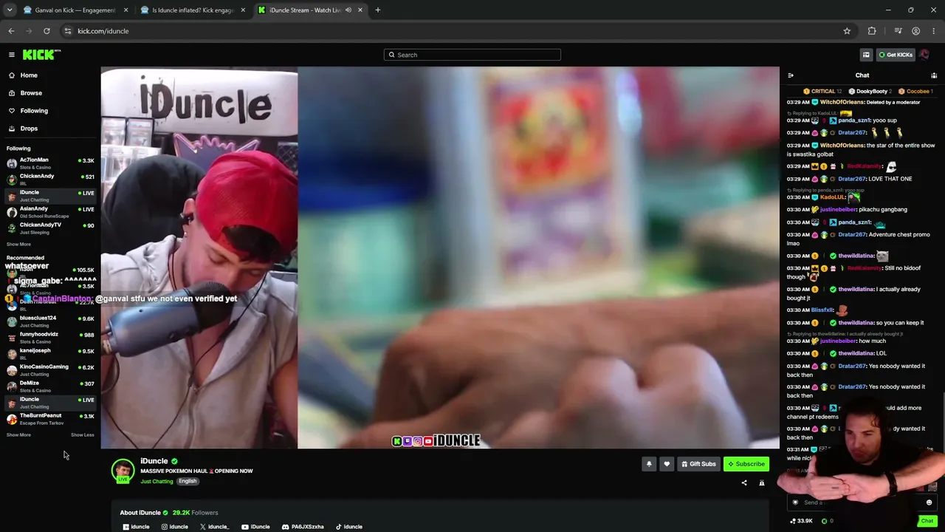Open the Kick sidebar hamburger menu
Viewport: 945px width, 532px height.
(x=12, y=55)
